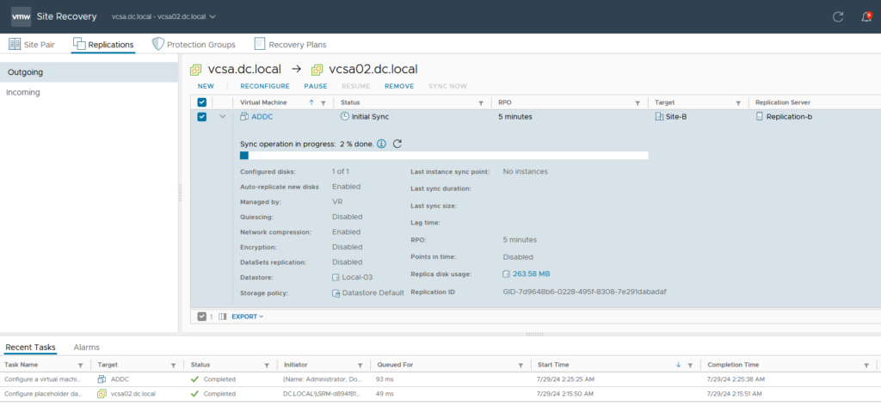Image resolution: width=881 pixels, height=406 pixels.
Task: Filter the Initiator column
Action: (360, 365)
